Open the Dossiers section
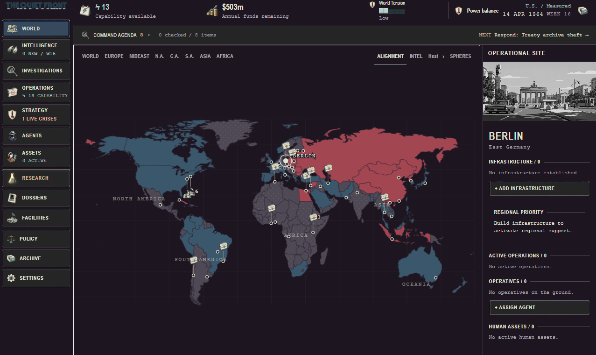The height and width of the screenshot is (355, 596). [36, 198]
